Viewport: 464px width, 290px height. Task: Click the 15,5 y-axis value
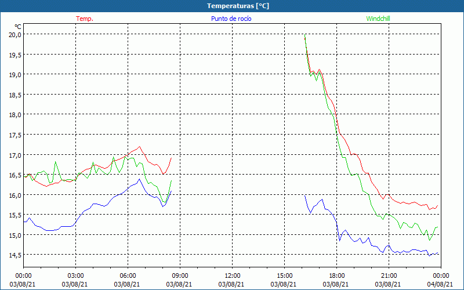point(16,215)
